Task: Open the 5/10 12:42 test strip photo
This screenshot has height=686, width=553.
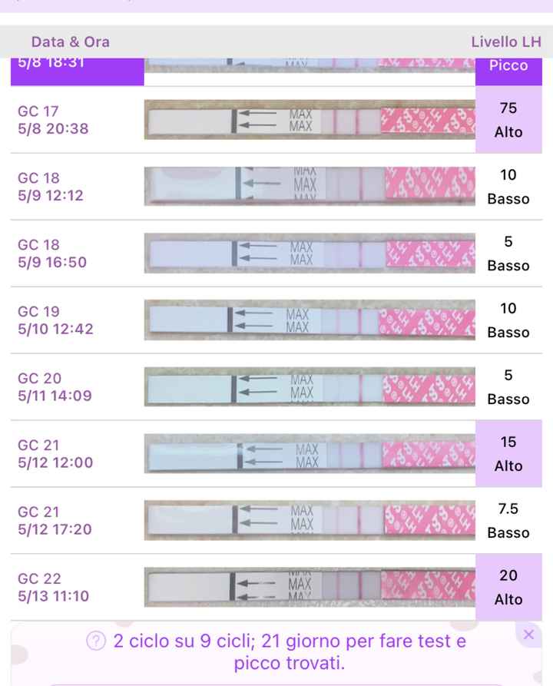Action: tap(310, 320)
